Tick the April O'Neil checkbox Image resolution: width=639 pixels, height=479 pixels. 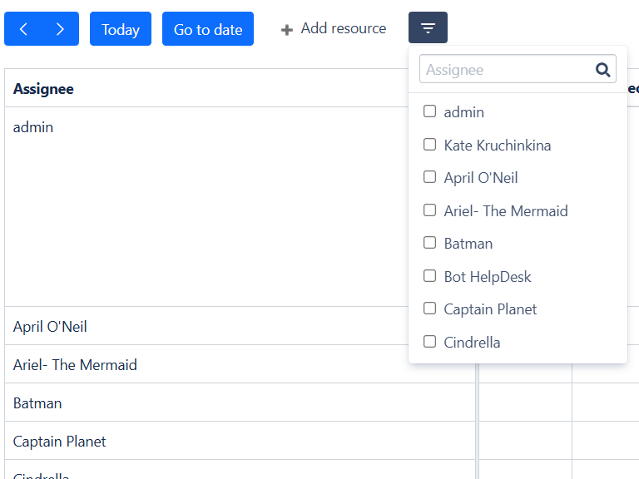pos(430,177)
